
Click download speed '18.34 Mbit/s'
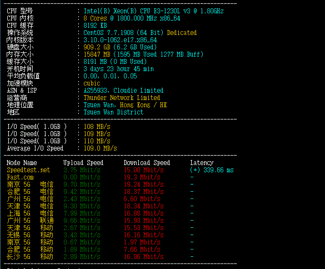[x=144, y=206]
